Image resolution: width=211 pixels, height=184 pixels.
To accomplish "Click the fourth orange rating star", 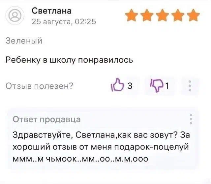I will coord(178,15).
